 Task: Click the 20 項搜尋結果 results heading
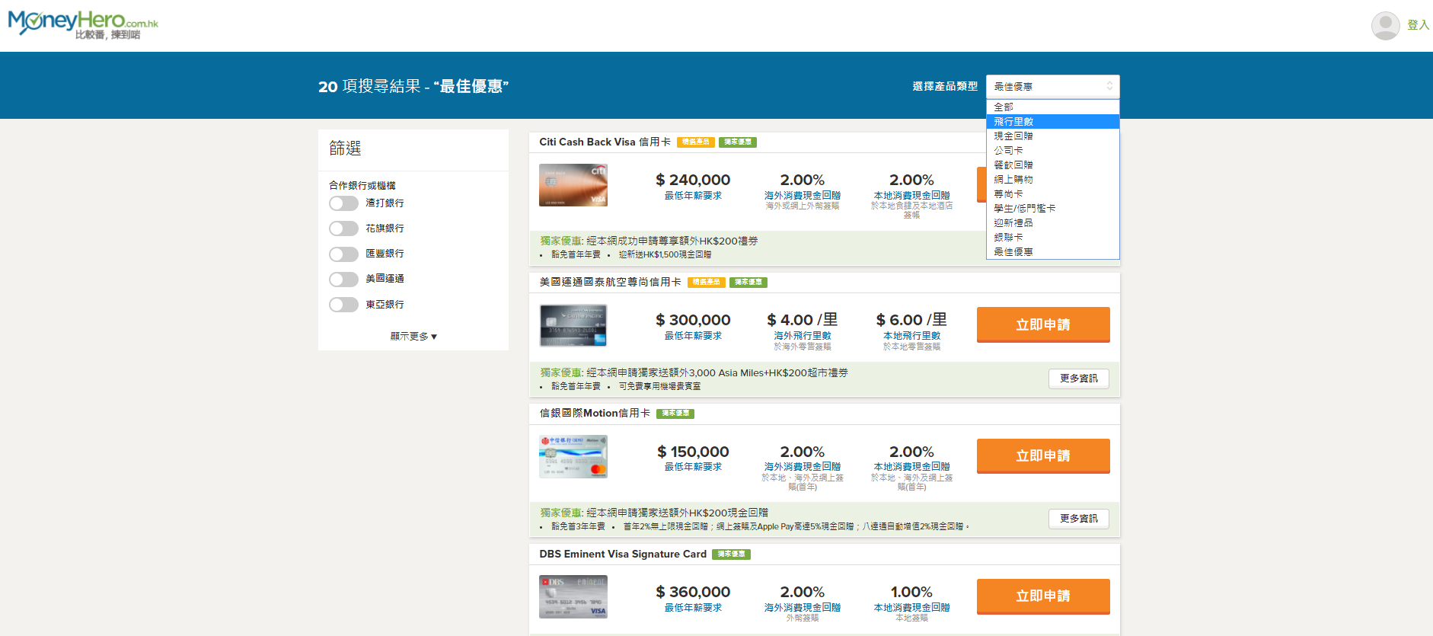coord(413,87)
